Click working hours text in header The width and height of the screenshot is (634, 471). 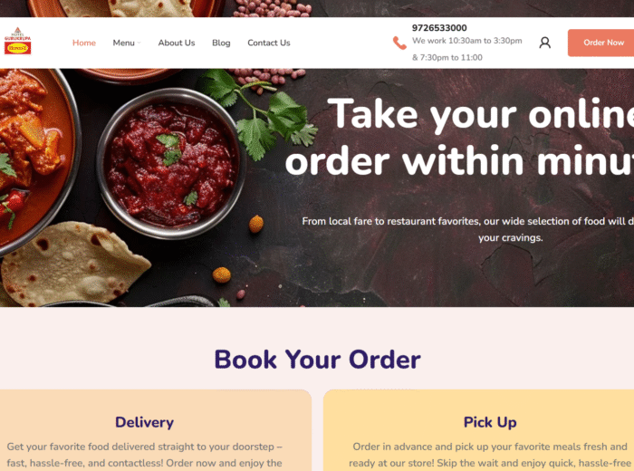click(x=467, y=49)
